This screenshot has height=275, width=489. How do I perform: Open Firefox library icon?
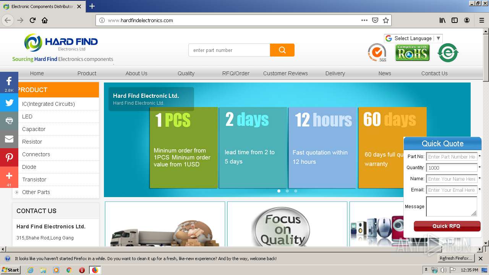click(x=442, y=20)
